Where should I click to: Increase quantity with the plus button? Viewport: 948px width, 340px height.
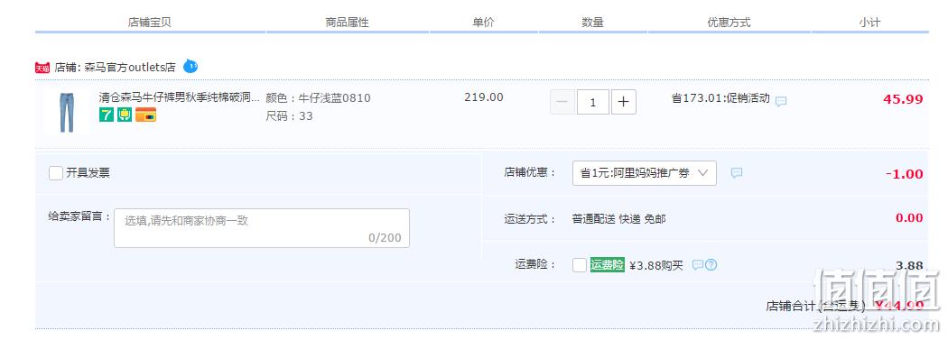tap(623, 102)
